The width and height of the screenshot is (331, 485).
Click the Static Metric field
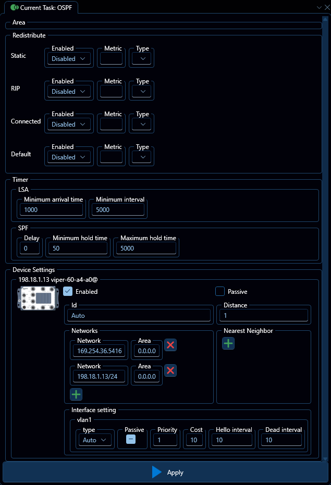[111, 58]
